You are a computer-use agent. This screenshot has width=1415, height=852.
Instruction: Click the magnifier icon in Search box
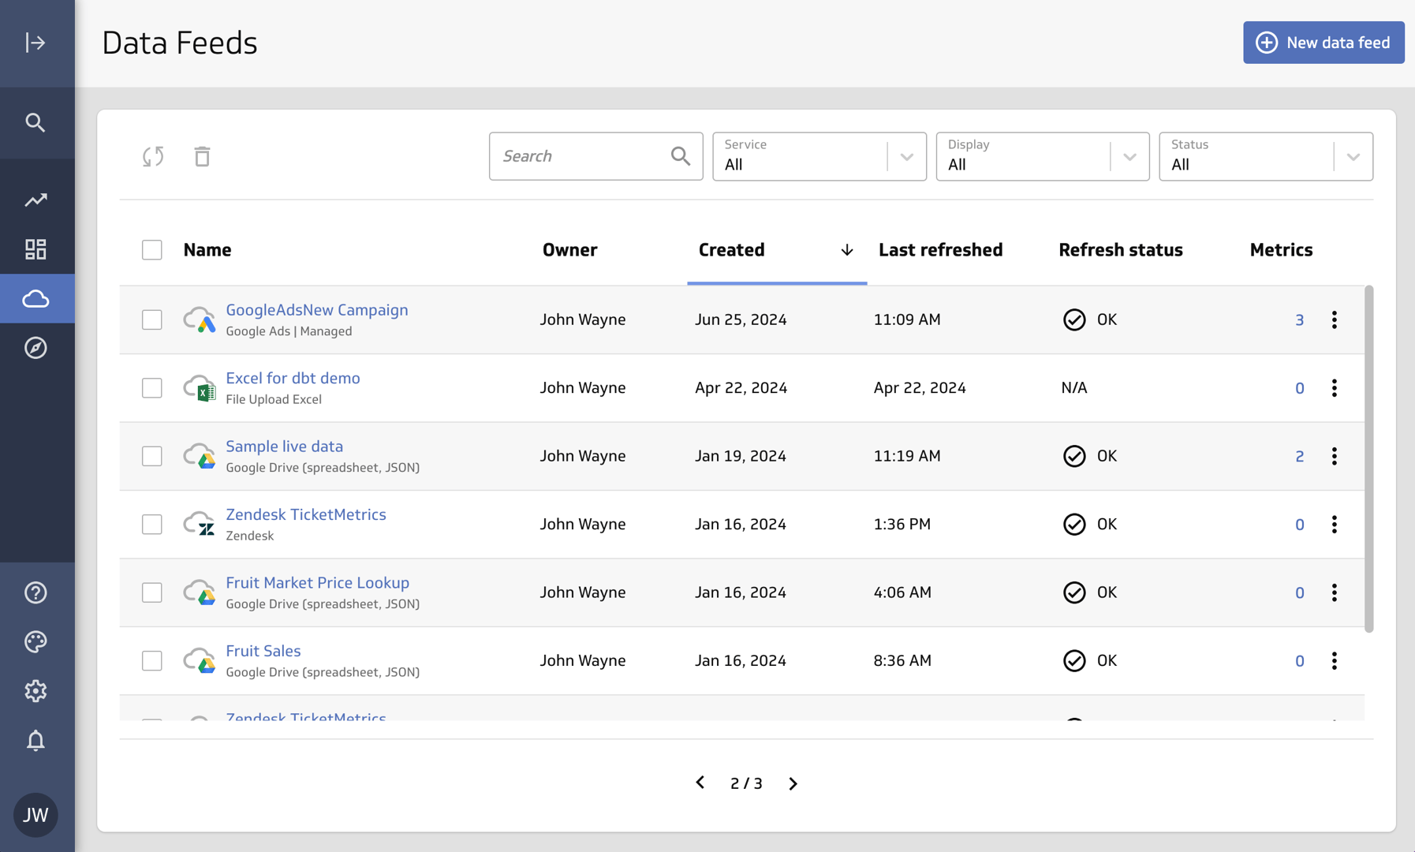click(681, 156)
